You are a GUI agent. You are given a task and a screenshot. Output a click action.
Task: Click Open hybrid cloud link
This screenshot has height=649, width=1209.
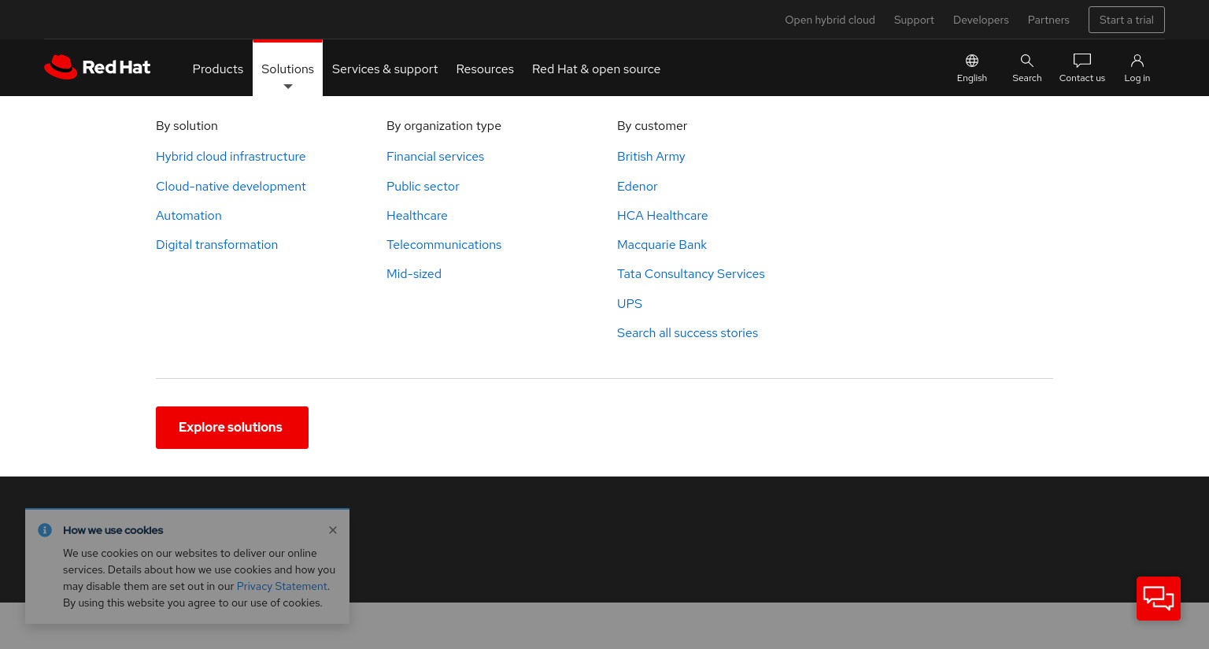[x=830, y=20]
